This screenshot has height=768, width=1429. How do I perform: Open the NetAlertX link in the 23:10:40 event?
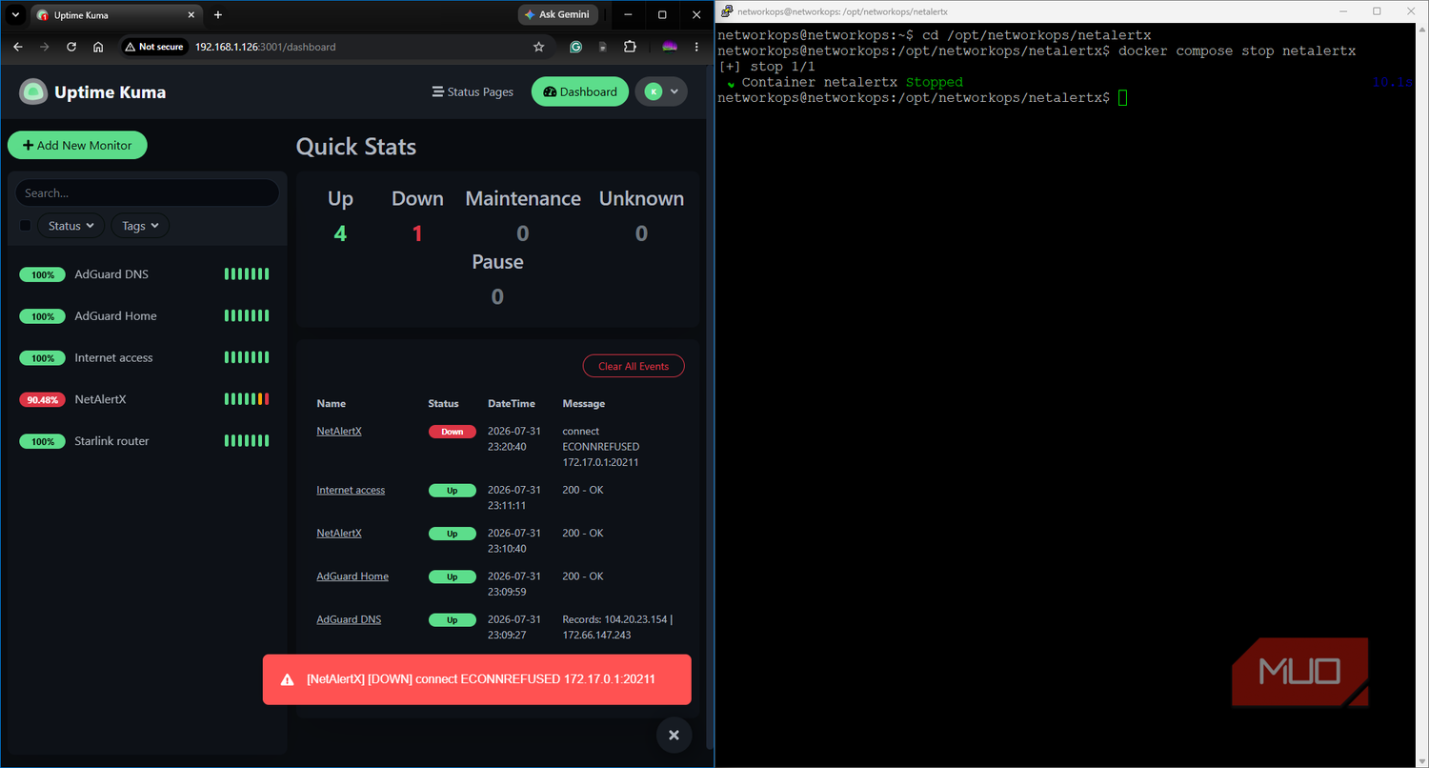pos(339,533)
